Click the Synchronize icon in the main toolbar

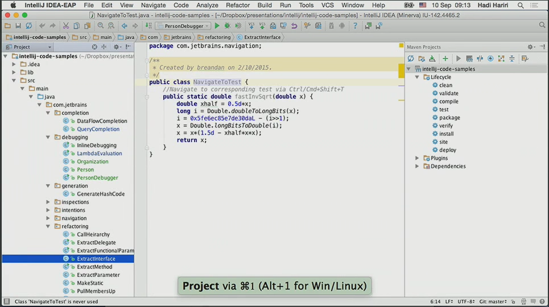28,26
